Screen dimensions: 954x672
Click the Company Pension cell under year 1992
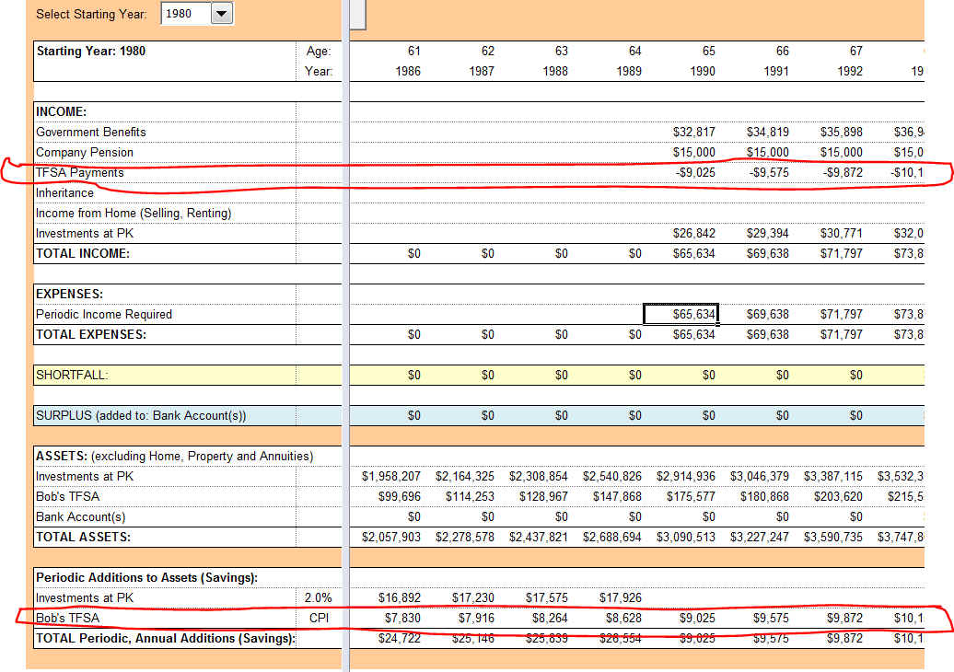[841, 152]
